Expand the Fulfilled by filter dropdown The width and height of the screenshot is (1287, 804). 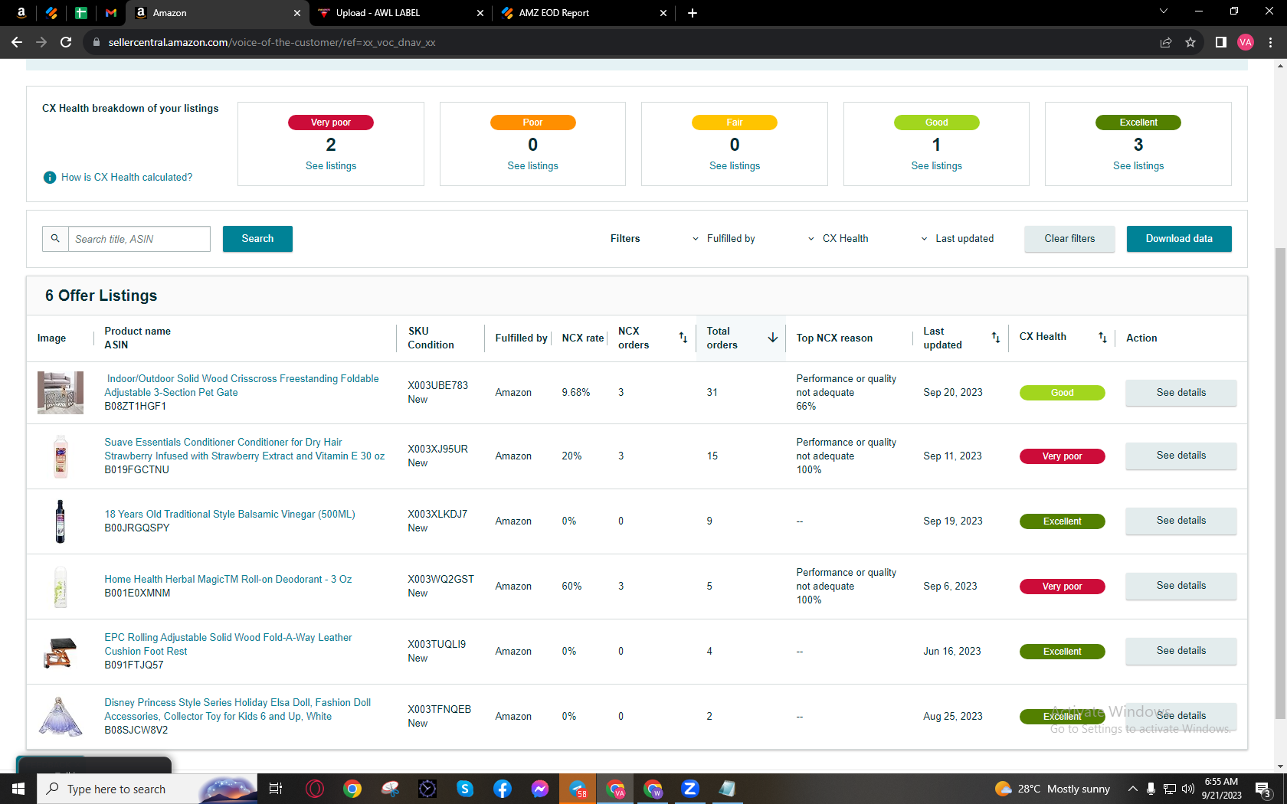click(723, 239)
